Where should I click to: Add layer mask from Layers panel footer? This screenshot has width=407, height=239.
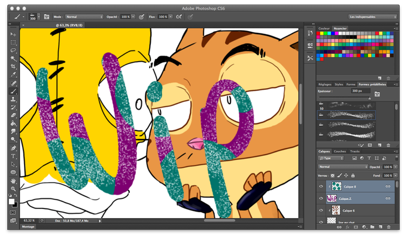[x=356, y=227]
